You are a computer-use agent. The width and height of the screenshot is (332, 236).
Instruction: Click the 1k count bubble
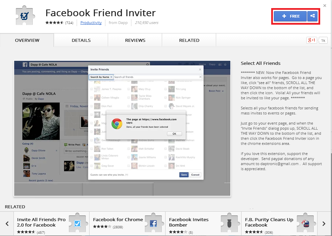pyautogui.click(x=323, y=40)
